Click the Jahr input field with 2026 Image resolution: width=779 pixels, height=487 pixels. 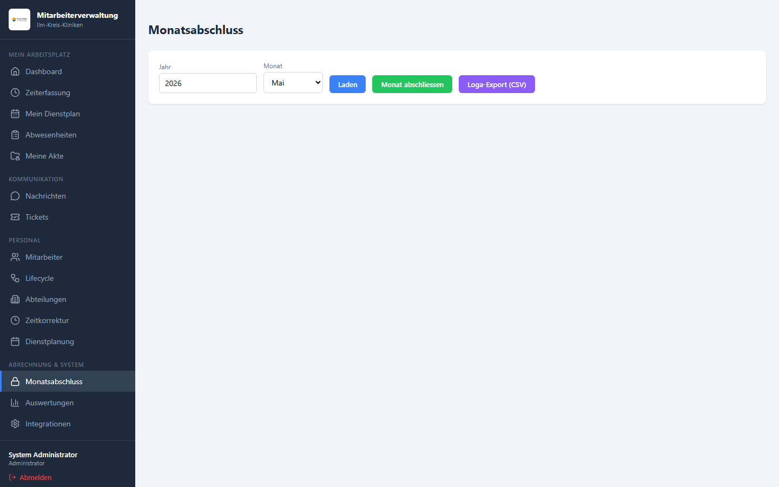208,83
